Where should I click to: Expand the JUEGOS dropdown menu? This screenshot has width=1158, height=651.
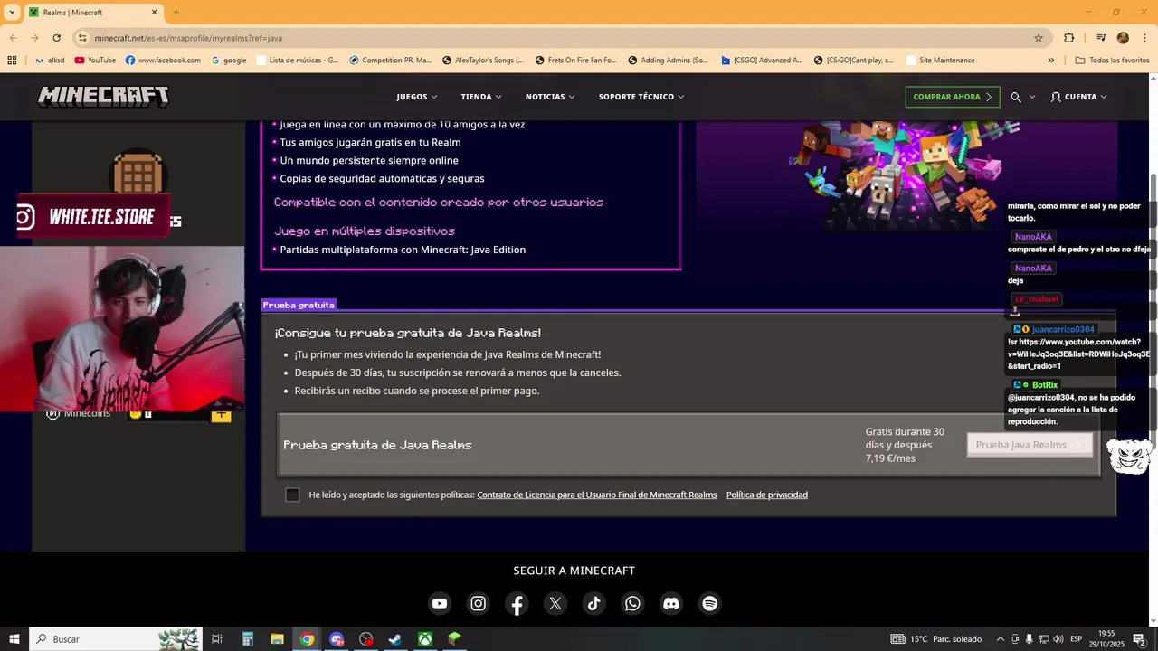416,97
